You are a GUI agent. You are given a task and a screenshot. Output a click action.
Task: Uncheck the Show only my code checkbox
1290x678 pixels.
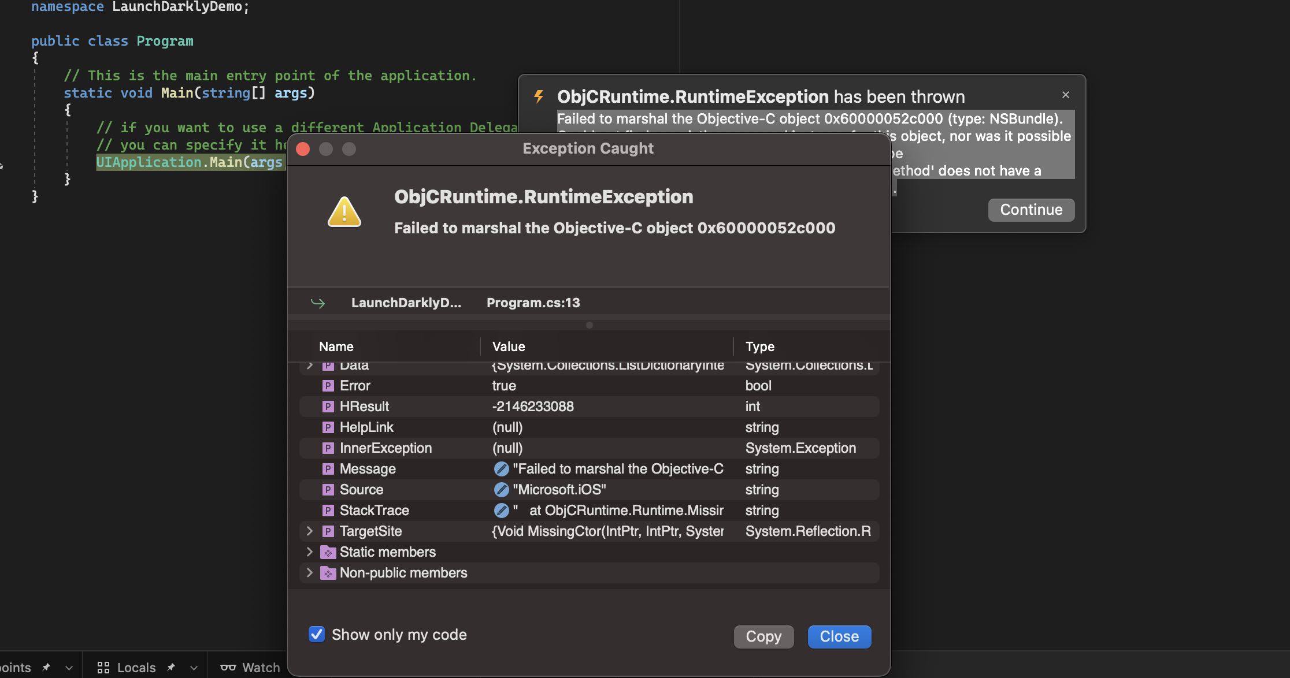[316, 634]
